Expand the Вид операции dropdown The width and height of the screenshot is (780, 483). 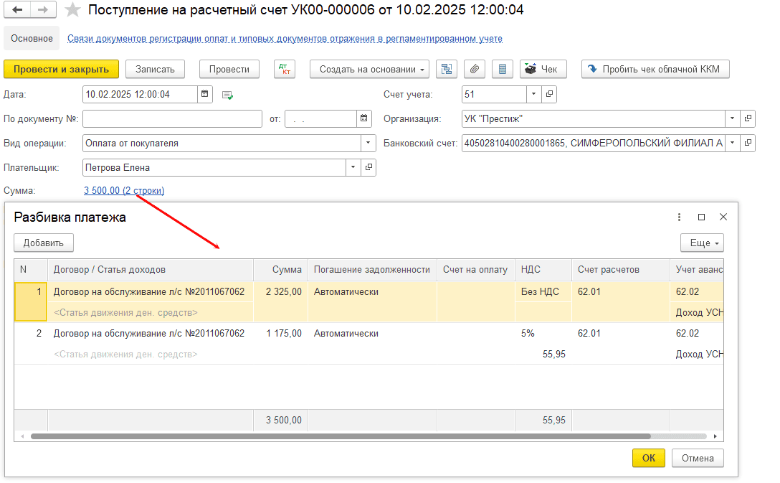pos(368,143)
